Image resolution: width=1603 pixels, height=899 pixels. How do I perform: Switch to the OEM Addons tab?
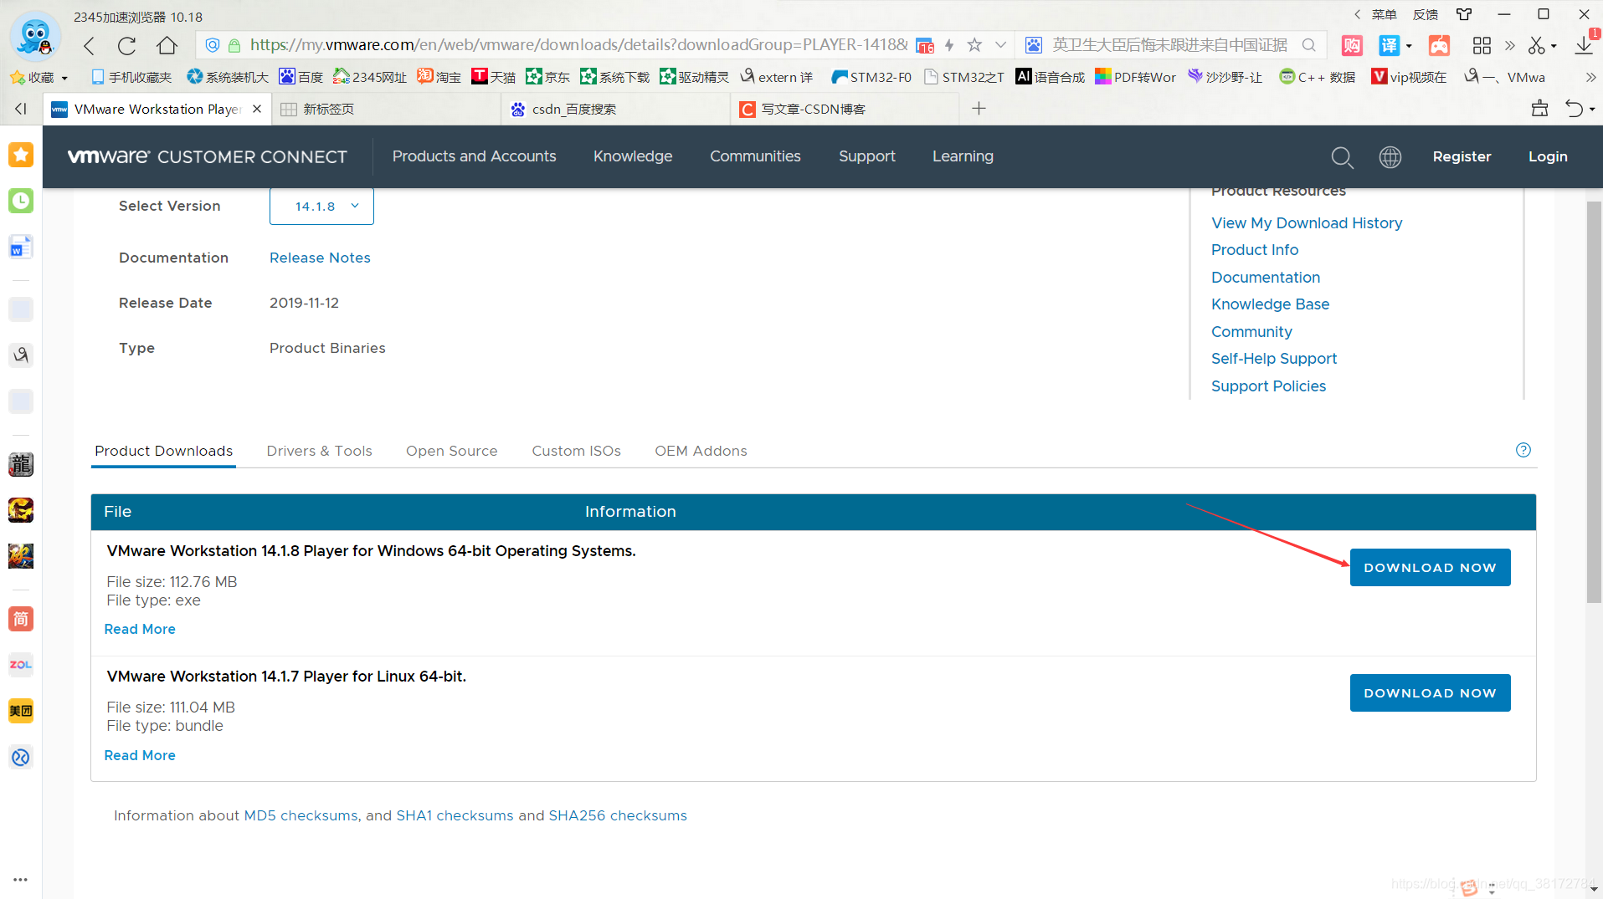[701, 451]
